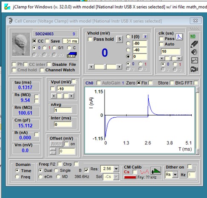Select eCm radio button
The image size is (207, 198).
point(40,177)
